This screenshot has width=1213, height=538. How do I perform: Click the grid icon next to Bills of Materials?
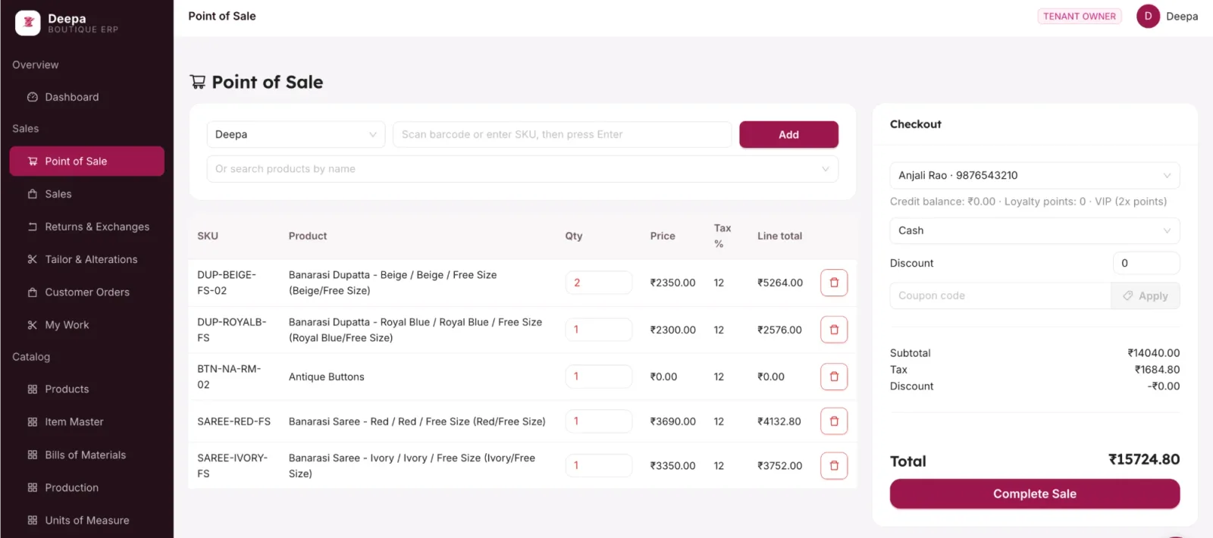(x=33, y=455)
